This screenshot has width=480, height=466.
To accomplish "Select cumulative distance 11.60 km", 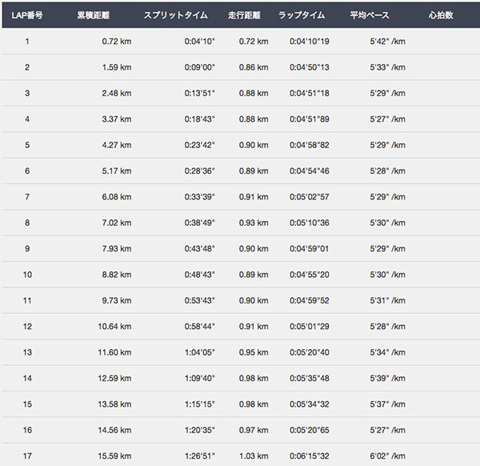I will click(114, 352).
